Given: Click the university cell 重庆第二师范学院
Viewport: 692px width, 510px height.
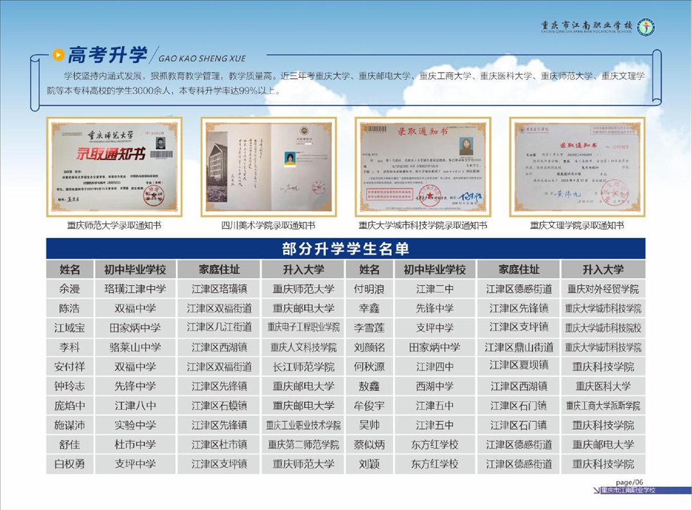Looking at the screenshot, I should [x=304, y=444].
